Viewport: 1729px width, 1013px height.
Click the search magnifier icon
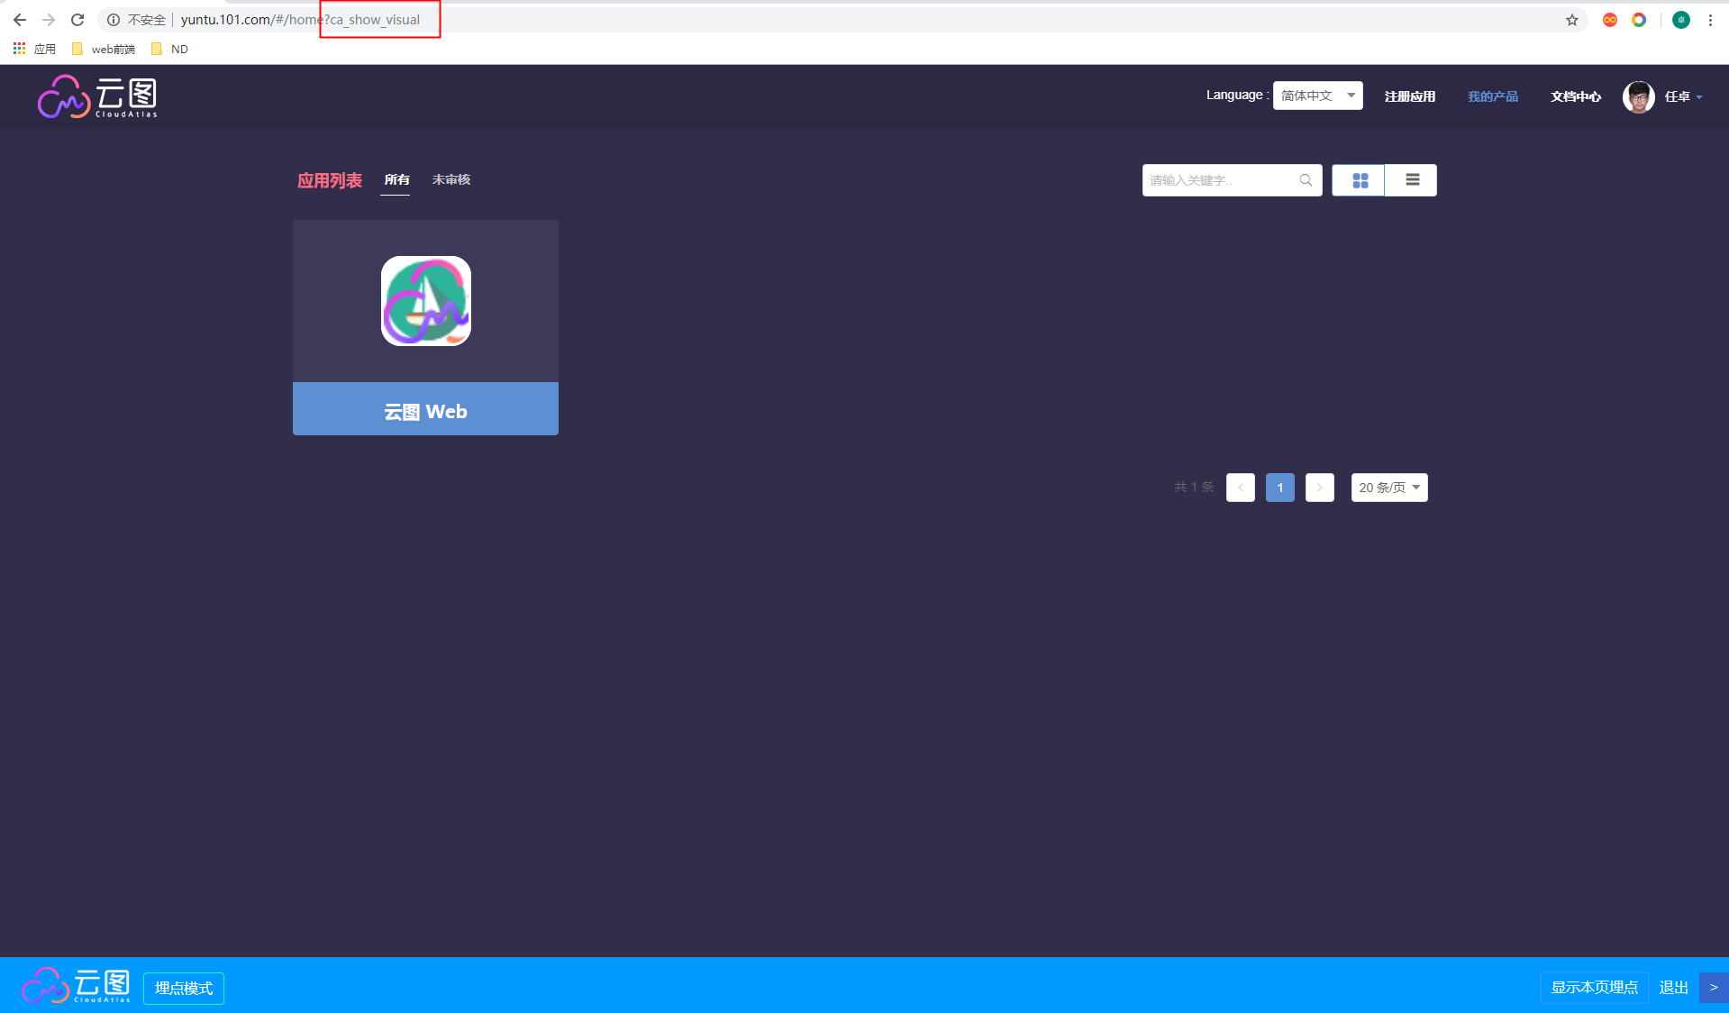(1306, 180)
